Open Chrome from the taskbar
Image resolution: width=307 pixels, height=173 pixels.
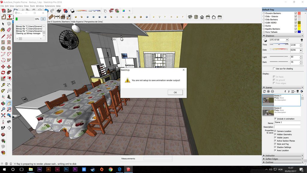coord(111,169)
